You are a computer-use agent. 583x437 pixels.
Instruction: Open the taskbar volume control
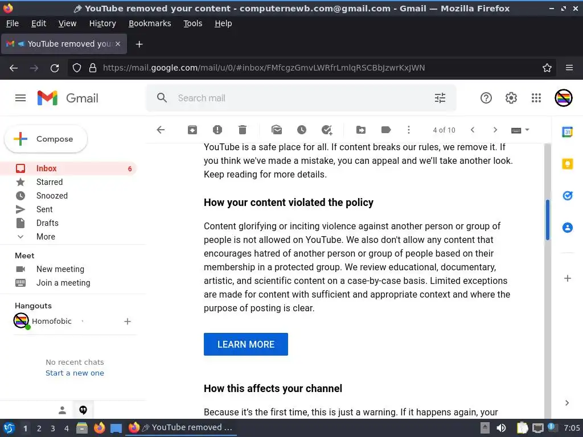tap(501, 428)
